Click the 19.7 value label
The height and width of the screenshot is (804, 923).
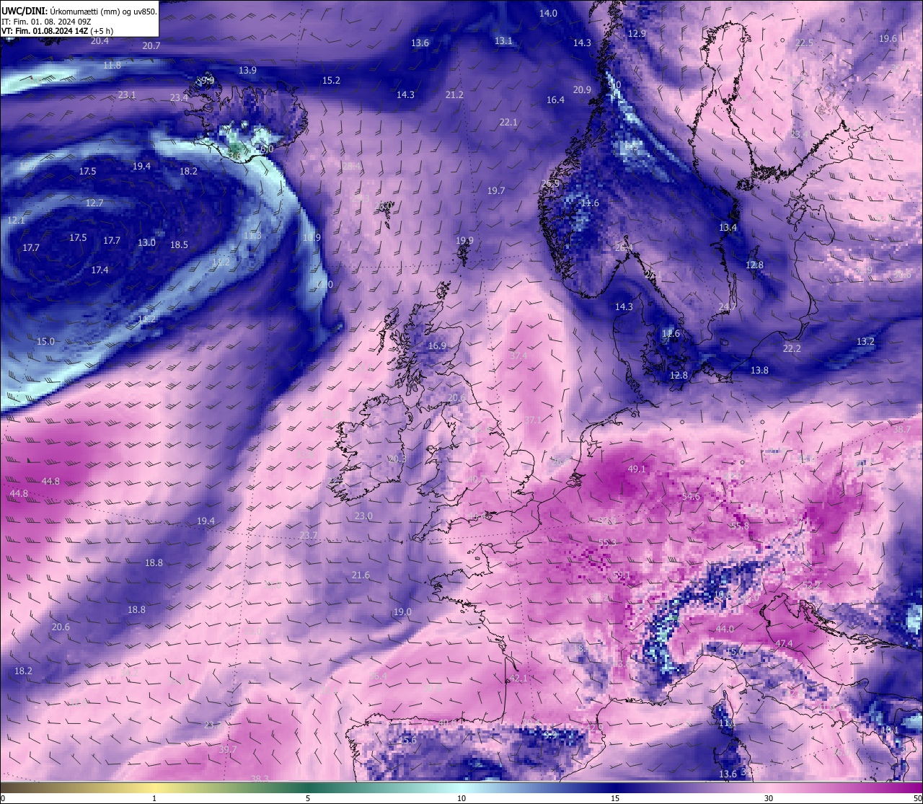pos(496,191)
